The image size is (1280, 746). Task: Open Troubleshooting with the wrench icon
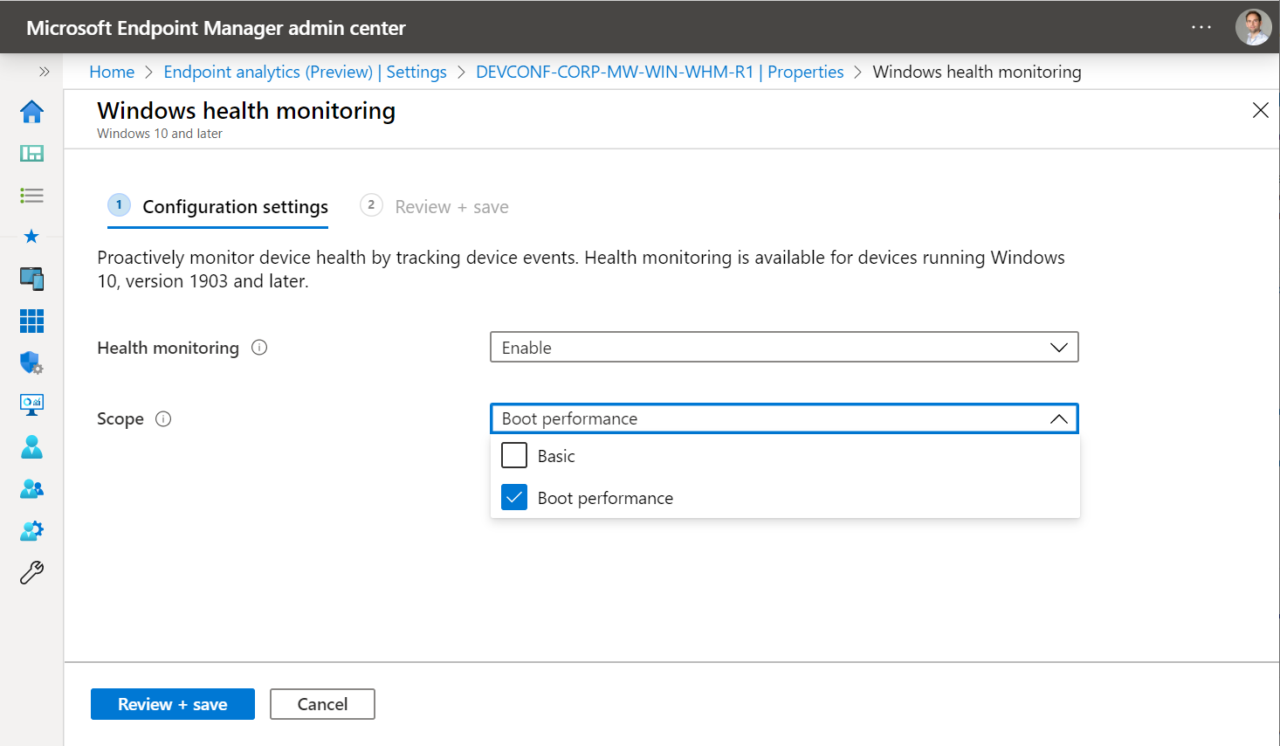click(x=31, y=572)
